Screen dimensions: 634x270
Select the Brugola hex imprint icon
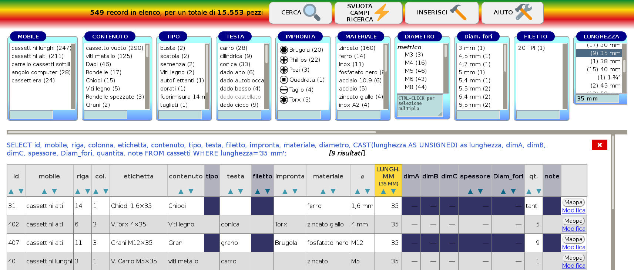click(284, 50)
